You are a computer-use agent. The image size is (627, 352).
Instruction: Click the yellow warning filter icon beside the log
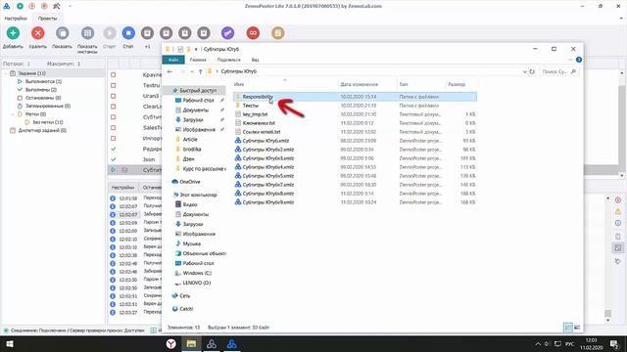pos(618,211)
